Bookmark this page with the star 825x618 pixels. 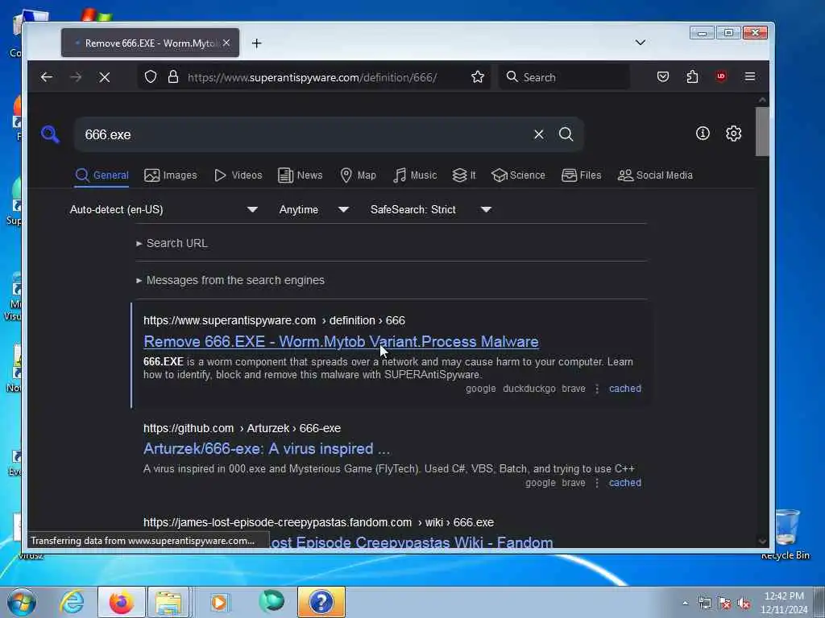click(477, 77)
